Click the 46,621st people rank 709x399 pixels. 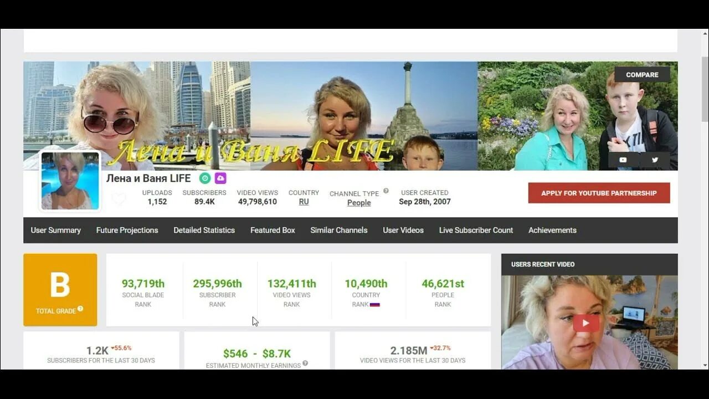click(x=443, y=284)
